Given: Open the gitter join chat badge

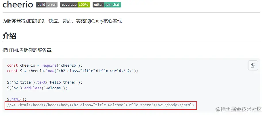Looking at the screenshot, I should [x=107, y=5].
